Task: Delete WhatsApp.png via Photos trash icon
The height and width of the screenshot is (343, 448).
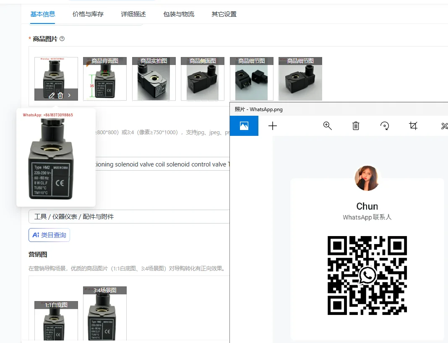Action: [356, 126]
